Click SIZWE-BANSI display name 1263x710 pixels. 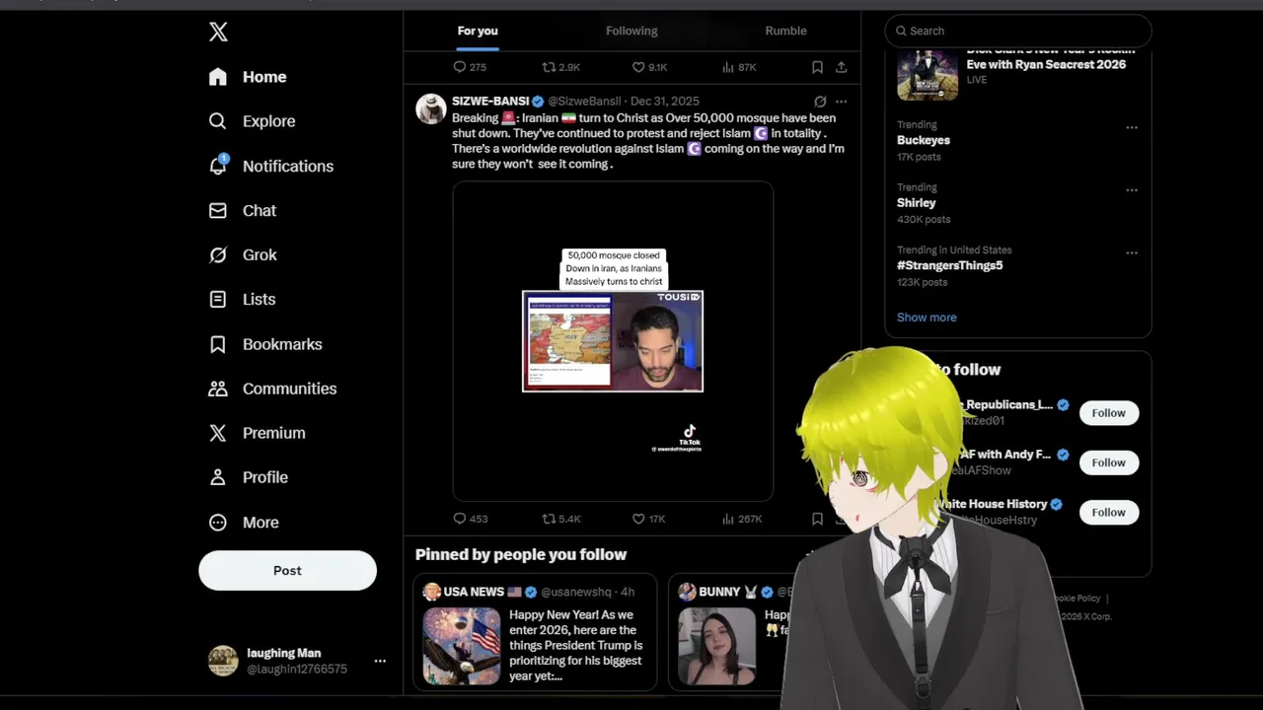coord(490,102)
